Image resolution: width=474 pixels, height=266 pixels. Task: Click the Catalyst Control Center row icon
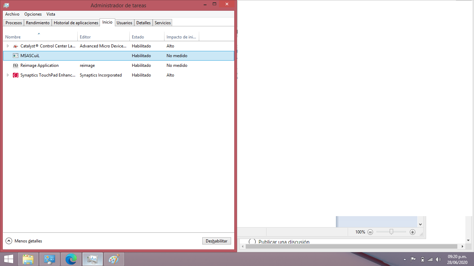pyautogui.click(x=15, y=46)
